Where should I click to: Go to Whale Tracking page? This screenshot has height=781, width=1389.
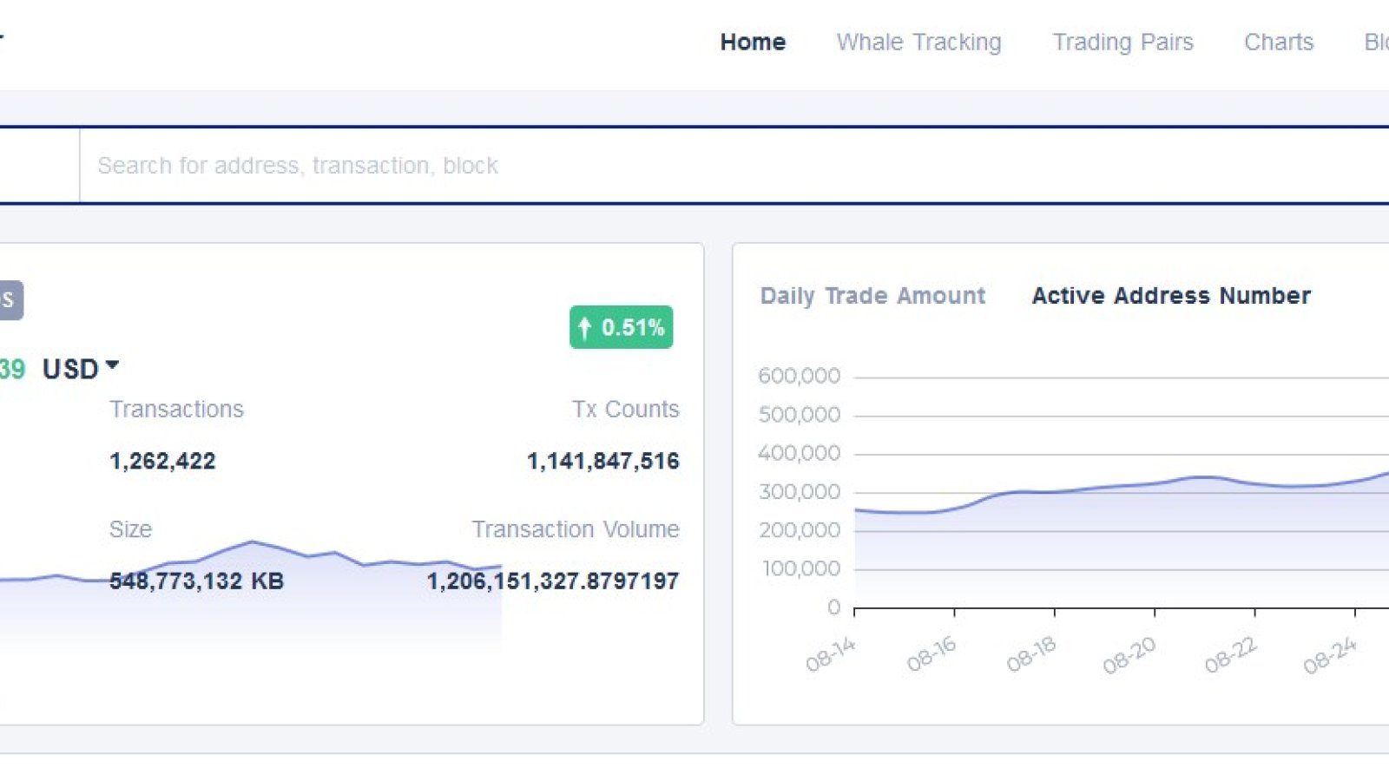(918, 42)
